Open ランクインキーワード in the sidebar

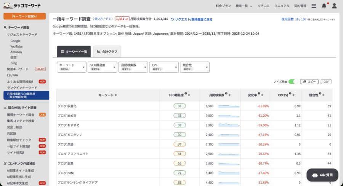pos(22,88)
